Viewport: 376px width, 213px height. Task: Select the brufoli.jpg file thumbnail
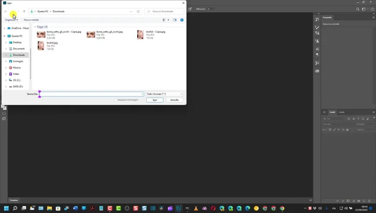(x=41, y=46)
